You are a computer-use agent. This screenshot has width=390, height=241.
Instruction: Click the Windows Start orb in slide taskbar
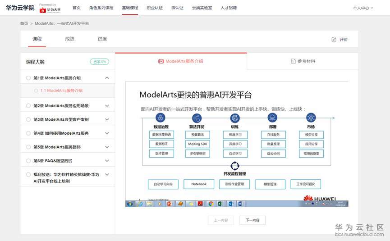129,204
